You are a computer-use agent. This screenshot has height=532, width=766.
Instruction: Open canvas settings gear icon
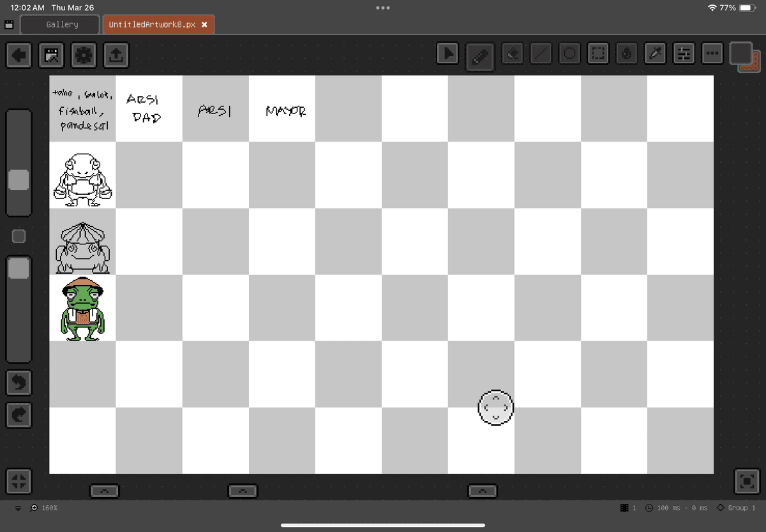(84, 55)
